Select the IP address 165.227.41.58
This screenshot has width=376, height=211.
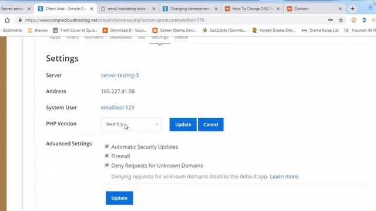pyautogui.click(x=117, y=91)
